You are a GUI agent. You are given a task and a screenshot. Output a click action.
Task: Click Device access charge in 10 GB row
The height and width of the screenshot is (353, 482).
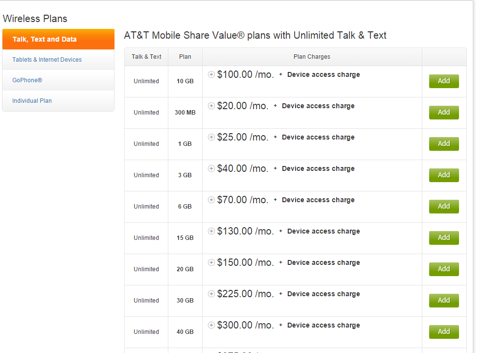click(x=323, y=75)
